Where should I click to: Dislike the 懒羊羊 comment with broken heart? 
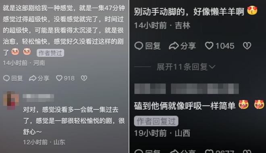247,46
